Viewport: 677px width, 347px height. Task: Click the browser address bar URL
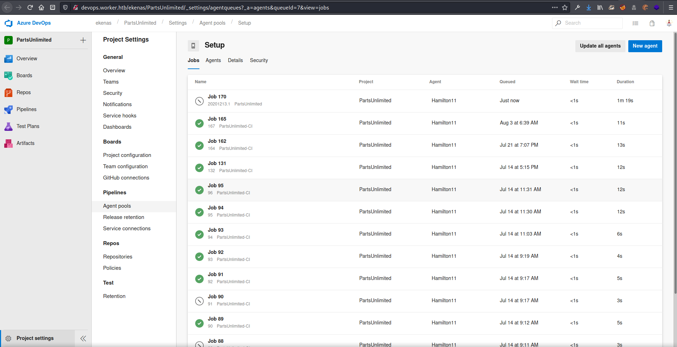[205, 7]
